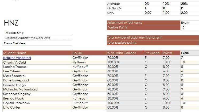Click Brenda Flack's Hufflepuff house cell
The image size is (199, 112).
tap(89, 98)
